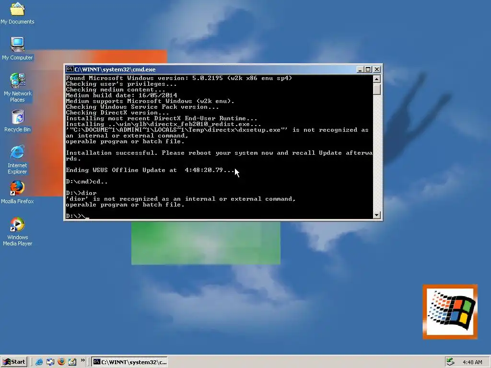Select the Internet Explorer desktop shortcut
Viewport: 491px width, 368px height.
17,160
